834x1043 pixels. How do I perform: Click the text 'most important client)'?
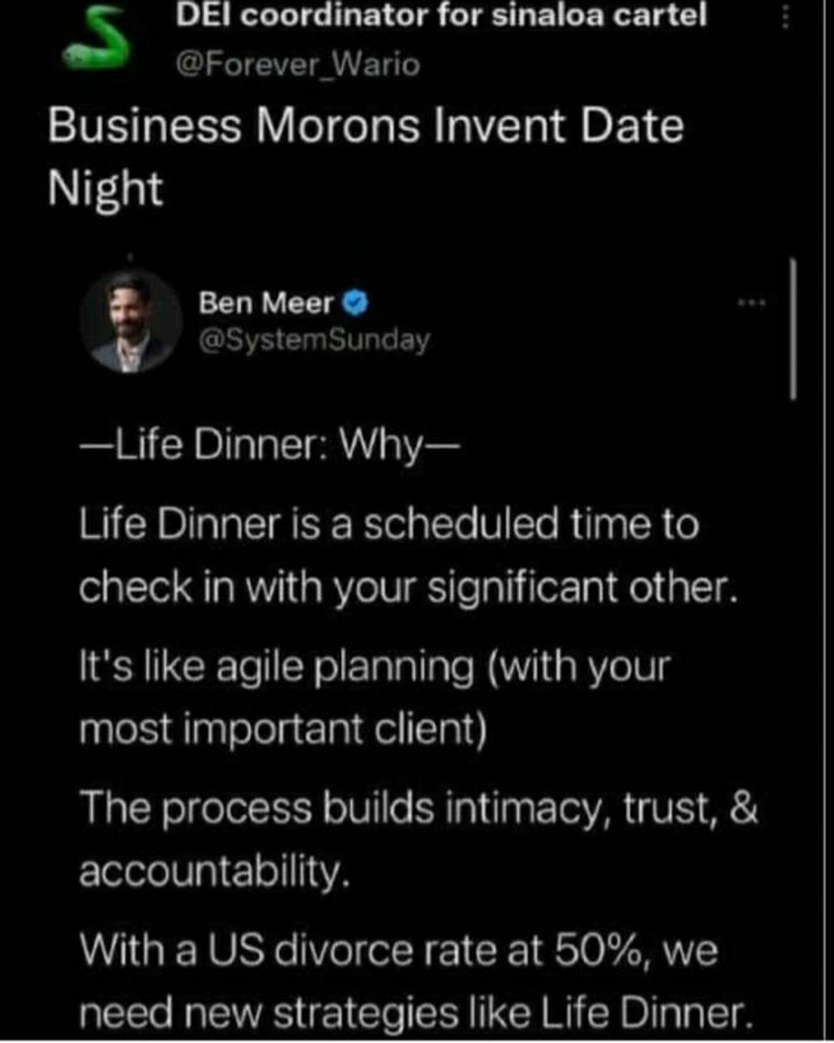[x=283, y=729]
